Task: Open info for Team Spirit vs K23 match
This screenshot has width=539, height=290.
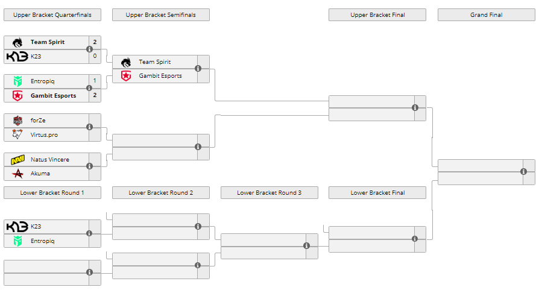Action: point(89,49)
